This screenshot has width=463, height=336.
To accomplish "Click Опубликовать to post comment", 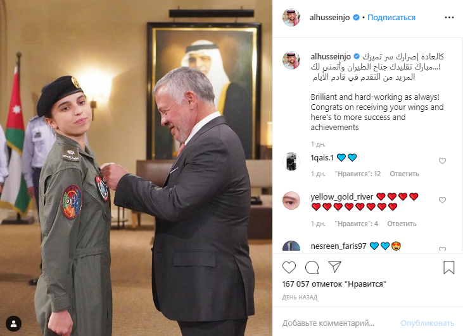I will 427,323.
